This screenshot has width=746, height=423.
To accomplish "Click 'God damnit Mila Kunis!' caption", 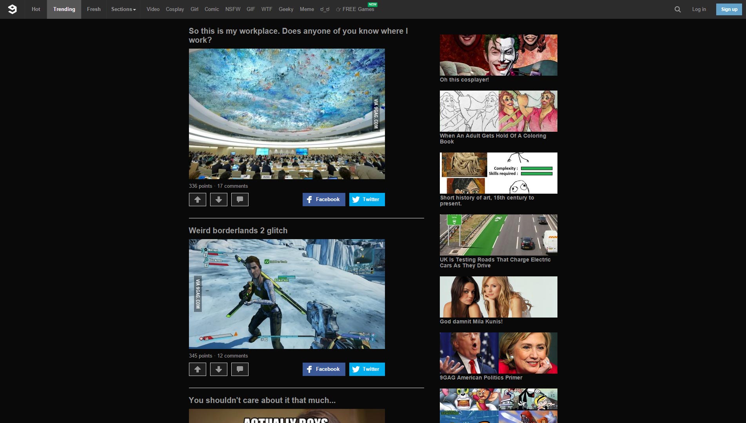I will click(471, 321).
